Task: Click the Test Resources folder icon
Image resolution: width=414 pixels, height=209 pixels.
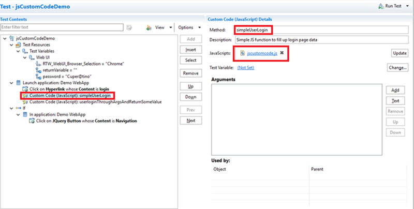Action: [18, 45]
